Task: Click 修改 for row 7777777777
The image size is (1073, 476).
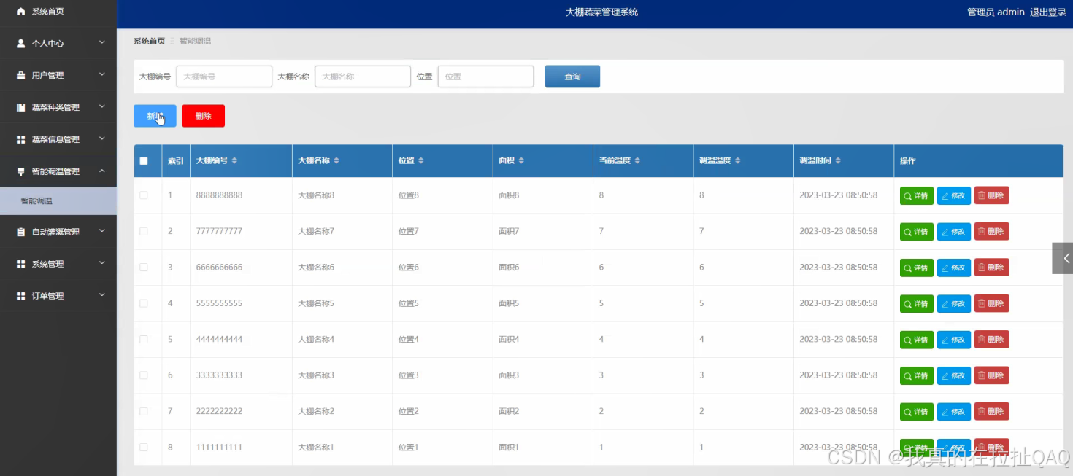Action: [x=953, y=232]
